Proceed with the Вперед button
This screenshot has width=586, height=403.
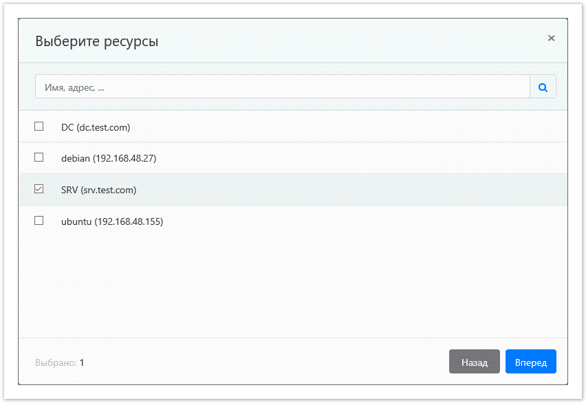pos(530,362)
